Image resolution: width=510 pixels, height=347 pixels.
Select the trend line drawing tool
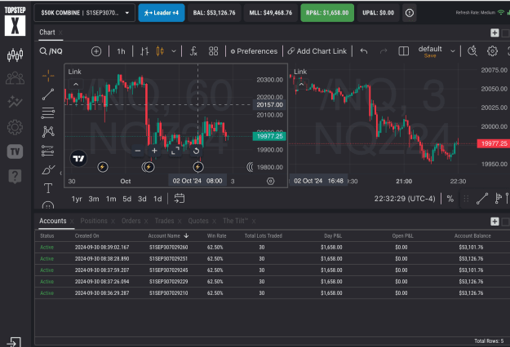[48, 94]
